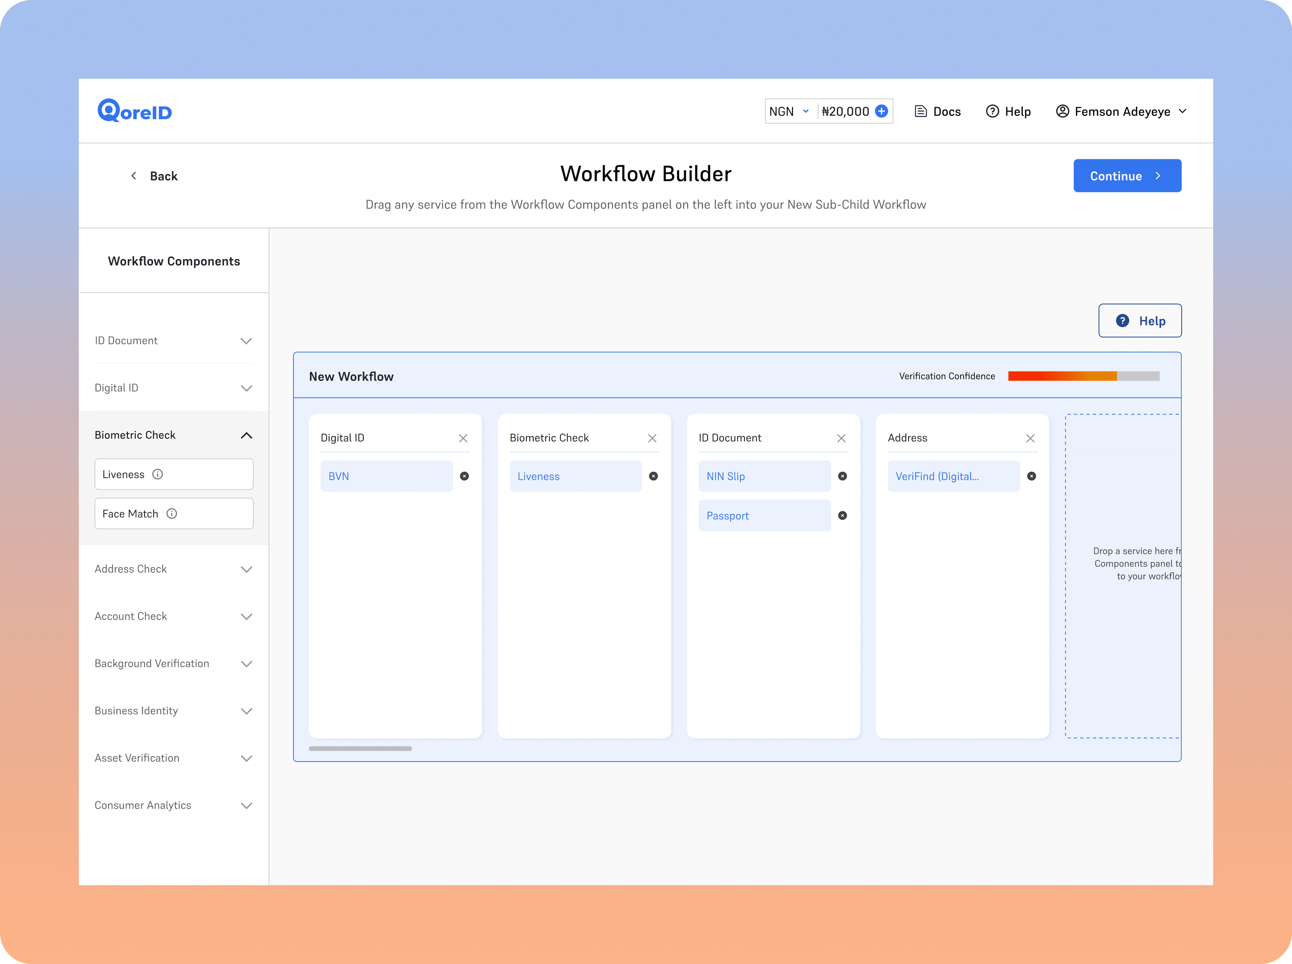Remove VeriFind service from Address card

click(x=1032, y=476)
